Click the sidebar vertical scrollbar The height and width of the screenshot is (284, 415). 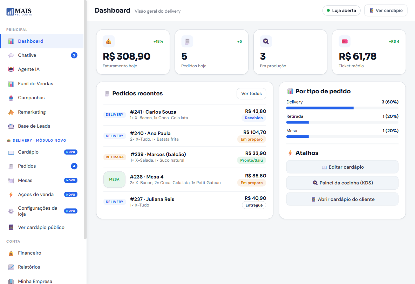tap(85, 119)
